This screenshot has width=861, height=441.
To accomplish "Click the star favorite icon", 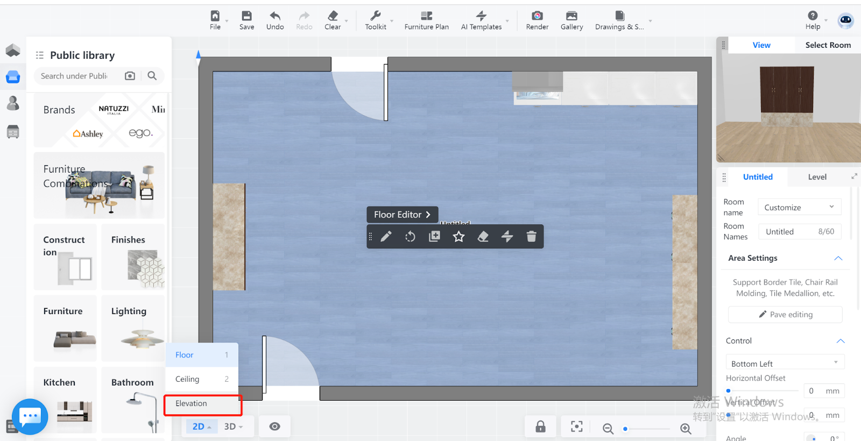I will 458,237.
